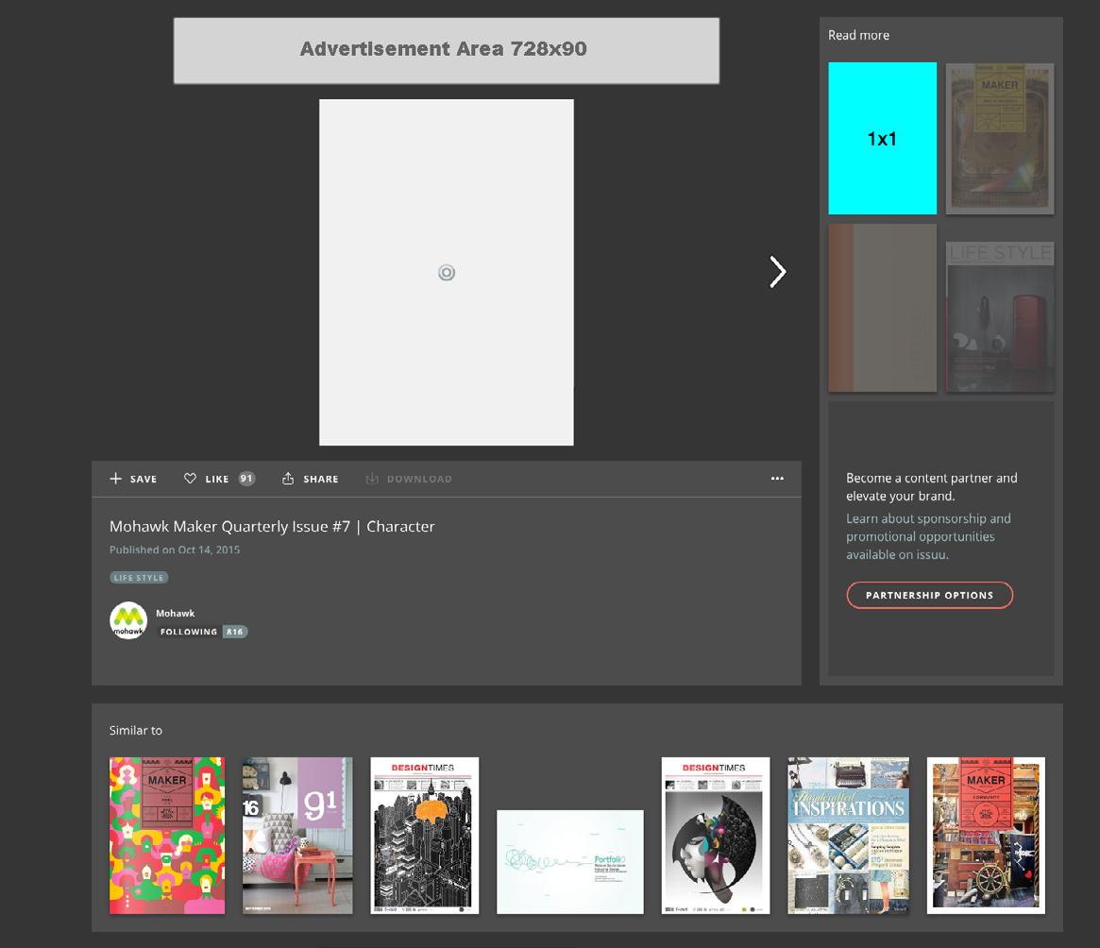1100x948 pixels.
Task: Go to next page with right chevron
Action: (777, 272)
